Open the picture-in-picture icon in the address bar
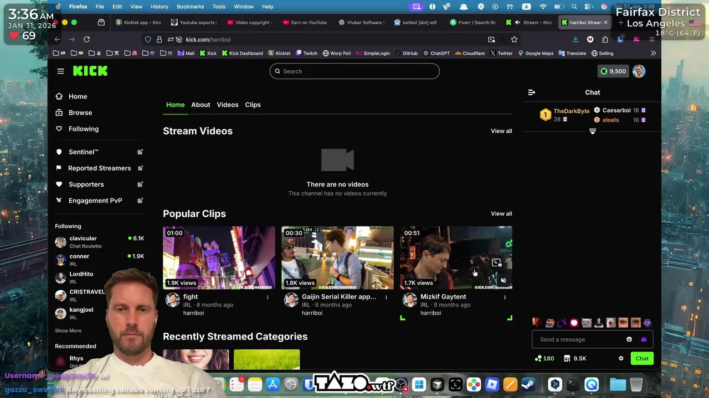The width and height of the screenshot is (709, 398). coord(491,39)
